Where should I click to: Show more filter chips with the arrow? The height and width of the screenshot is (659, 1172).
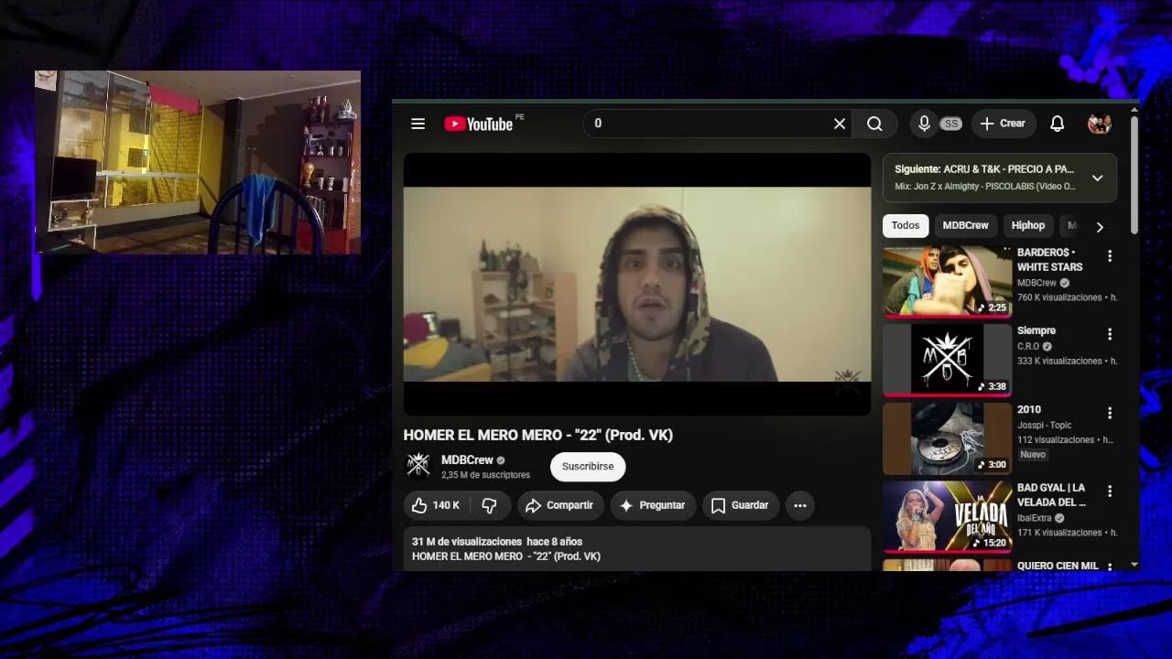point(1100,226)
